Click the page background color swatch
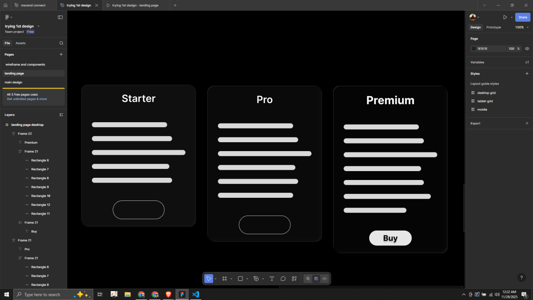 pos(473,48)
